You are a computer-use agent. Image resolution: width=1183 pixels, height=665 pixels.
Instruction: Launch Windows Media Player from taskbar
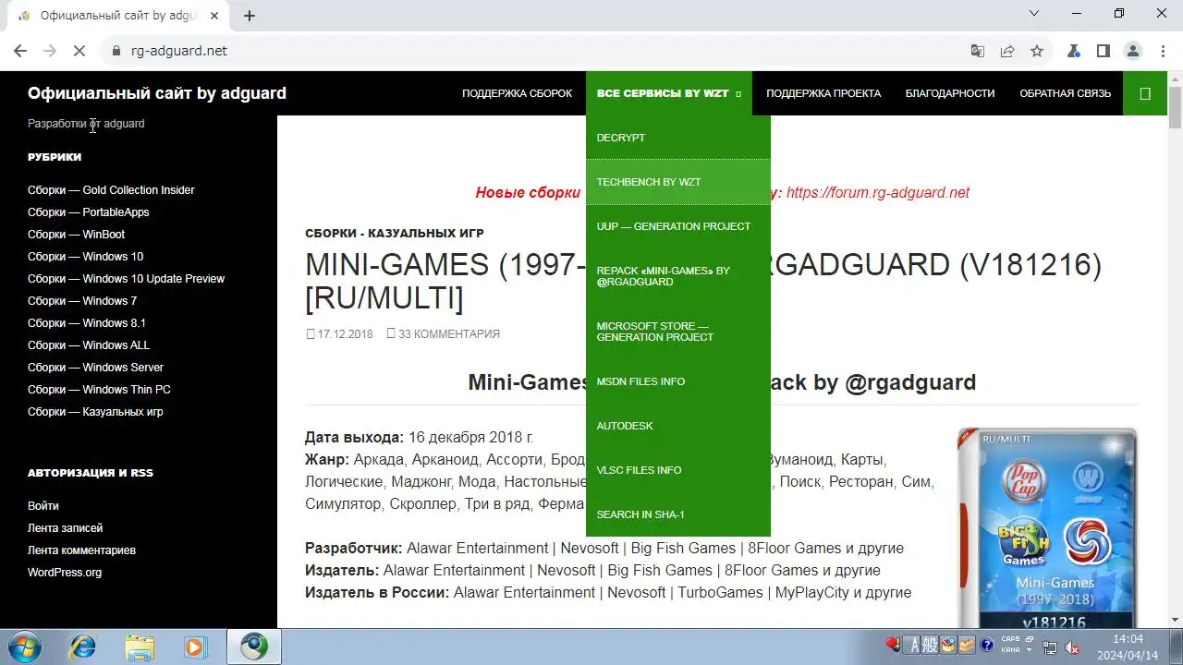pos(195,647)
